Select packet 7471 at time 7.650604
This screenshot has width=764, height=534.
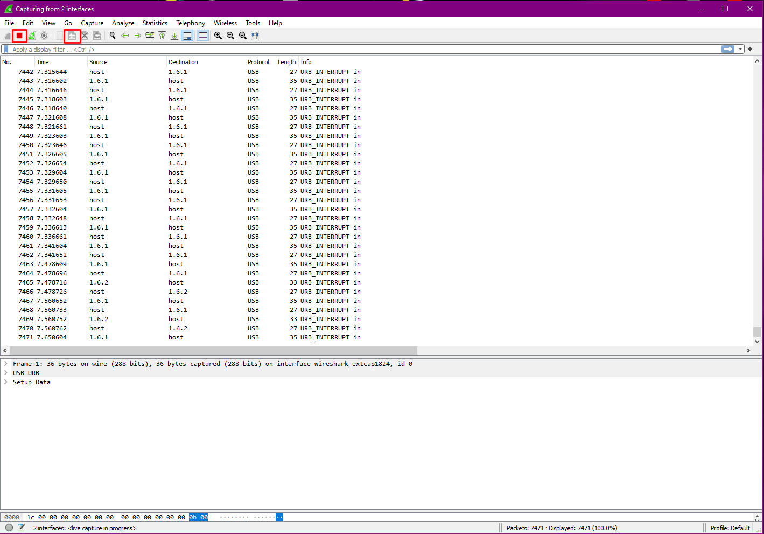[x=376, y=337]
